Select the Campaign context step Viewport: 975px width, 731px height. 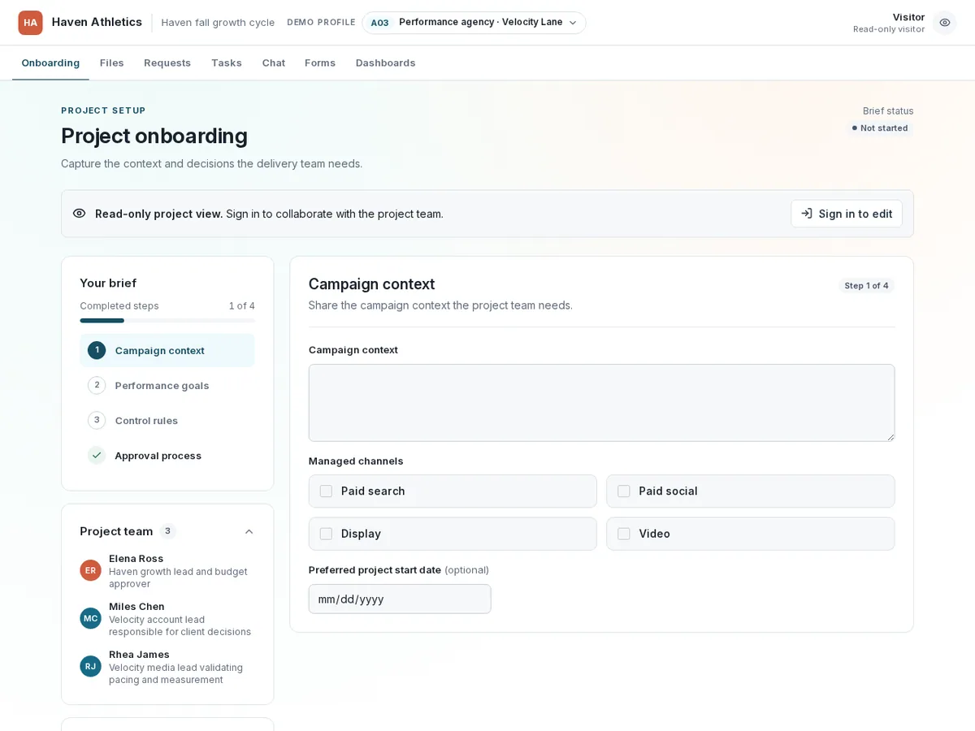point(167,350)
